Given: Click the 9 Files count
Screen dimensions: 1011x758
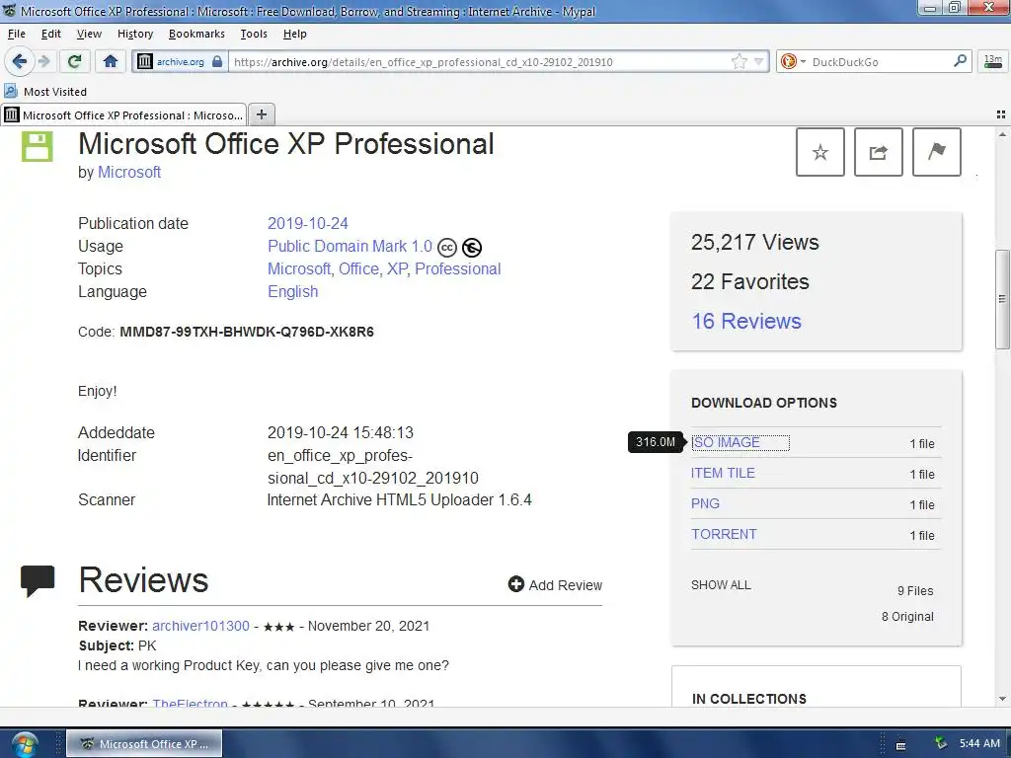Looking at the screenshot, I should pyautogui.click(x=915, y=590).
